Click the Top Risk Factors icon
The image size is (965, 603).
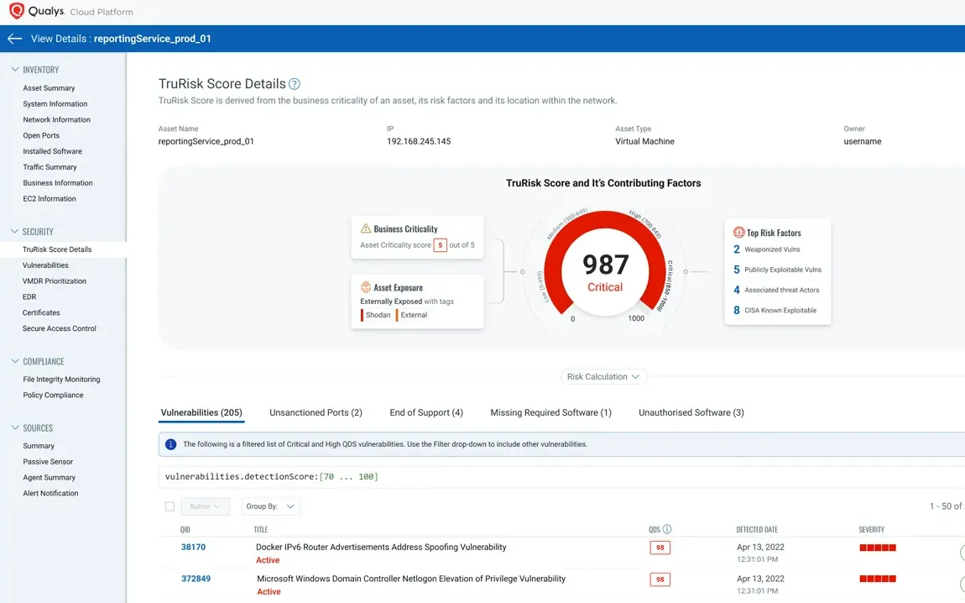740,233
